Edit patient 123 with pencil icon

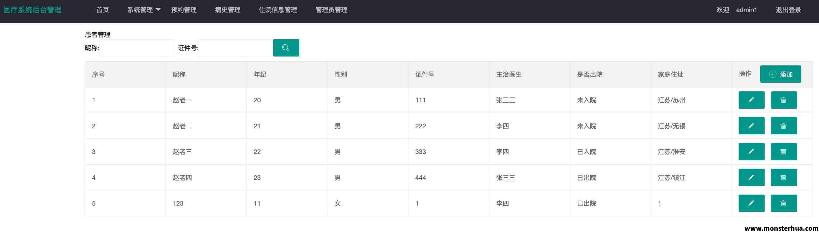coord(751,203)
